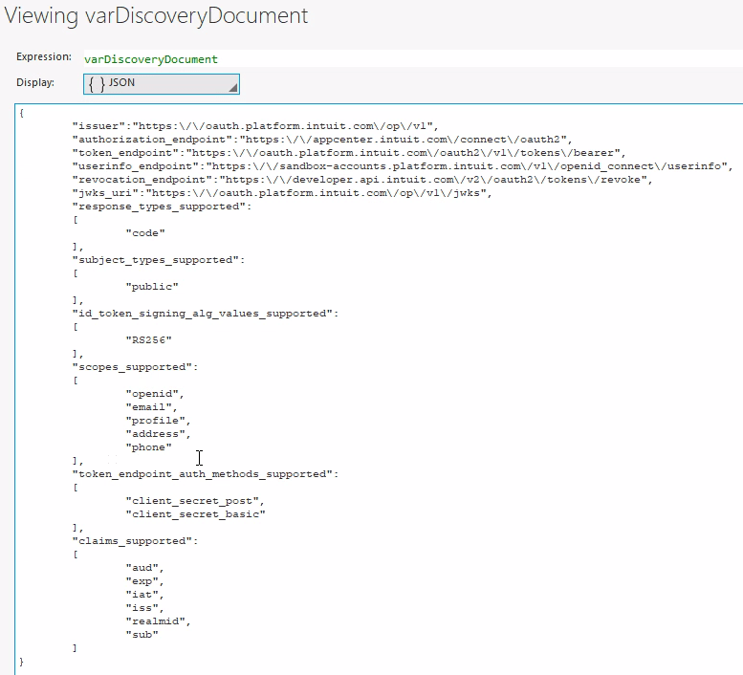Click the jwks_uri line
Image resolution: width=743 pixels, height=675 pixels.
282,193
